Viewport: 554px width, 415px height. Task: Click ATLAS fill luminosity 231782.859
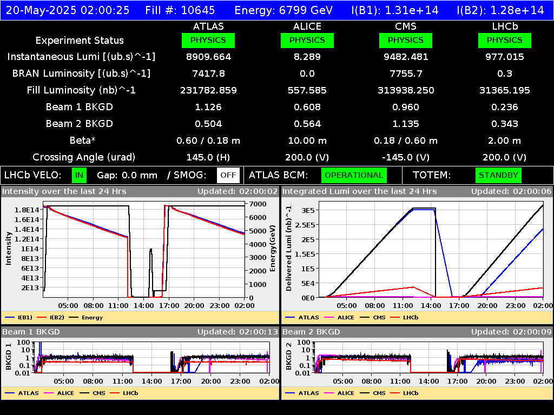point(208,90)
